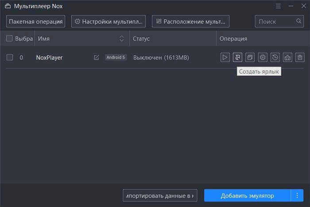Edit the NoxPlayer name with pencil icon

pos(96,57)
